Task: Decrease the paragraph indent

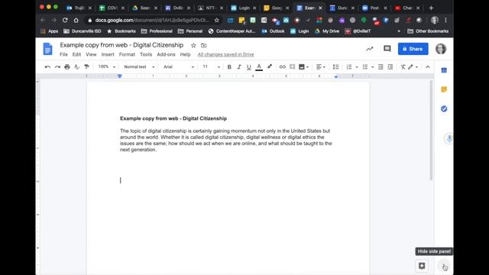Action: click(381, 66)
